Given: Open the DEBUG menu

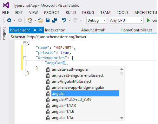Looking at the screenshot, I should point(88,13).
